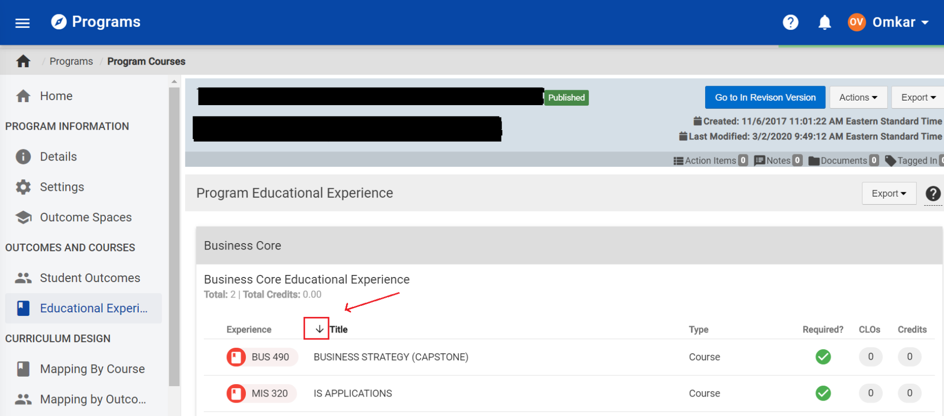The width and height of the screenshot is (944, 416).
Task: Click the Published status badge
Action: coord(566,98)
